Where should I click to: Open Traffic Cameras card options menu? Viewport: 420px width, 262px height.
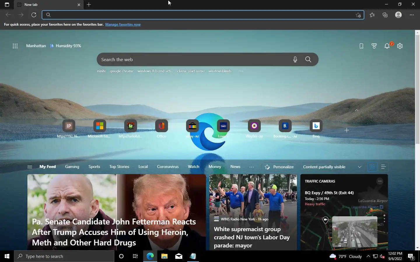379,181
